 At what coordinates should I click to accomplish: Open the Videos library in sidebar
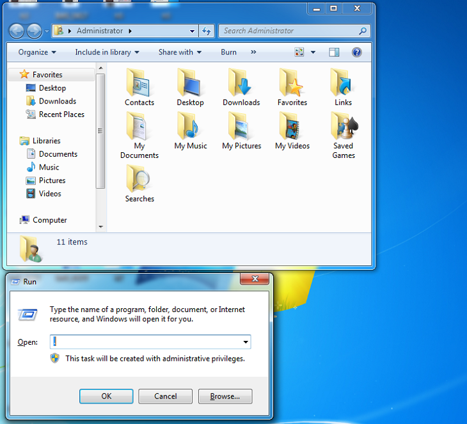pyautogui.click(x=44, y=194)
